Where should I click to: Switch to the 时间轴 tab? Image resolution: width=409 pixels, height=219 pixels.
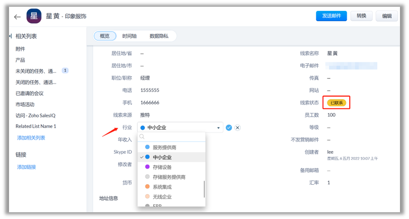point(129,36)
